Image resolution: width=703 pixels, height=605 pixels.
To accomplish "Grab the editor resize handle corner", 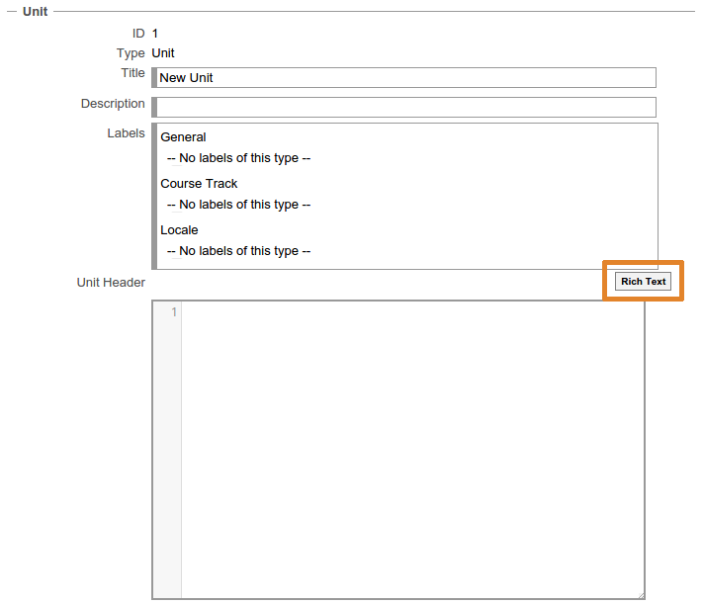I will tap(641, 595).
